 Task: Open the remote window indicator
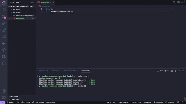3,103
